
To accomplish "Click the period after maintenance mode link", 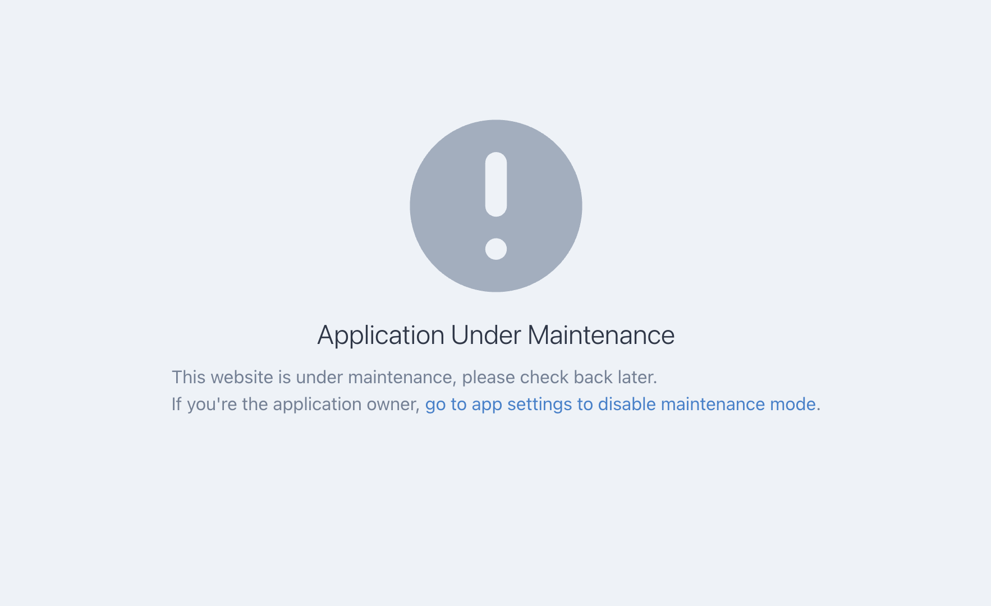I will click(819, 410).
